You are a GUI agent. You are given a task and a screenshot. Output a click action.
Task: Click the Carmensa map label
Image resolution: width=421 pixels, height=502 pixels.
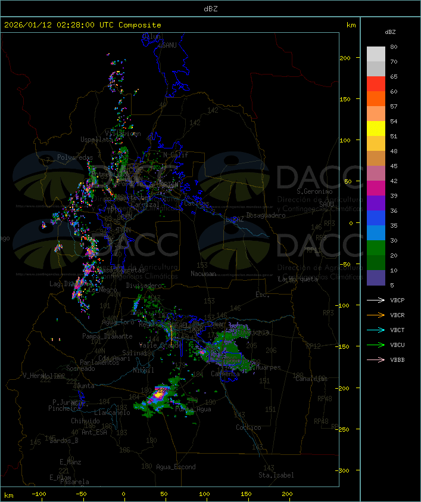pos(225,374)
